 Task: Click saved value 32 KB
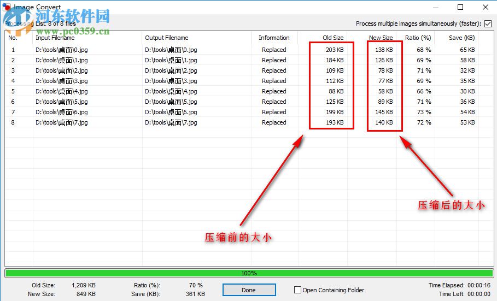click(467, 70)
